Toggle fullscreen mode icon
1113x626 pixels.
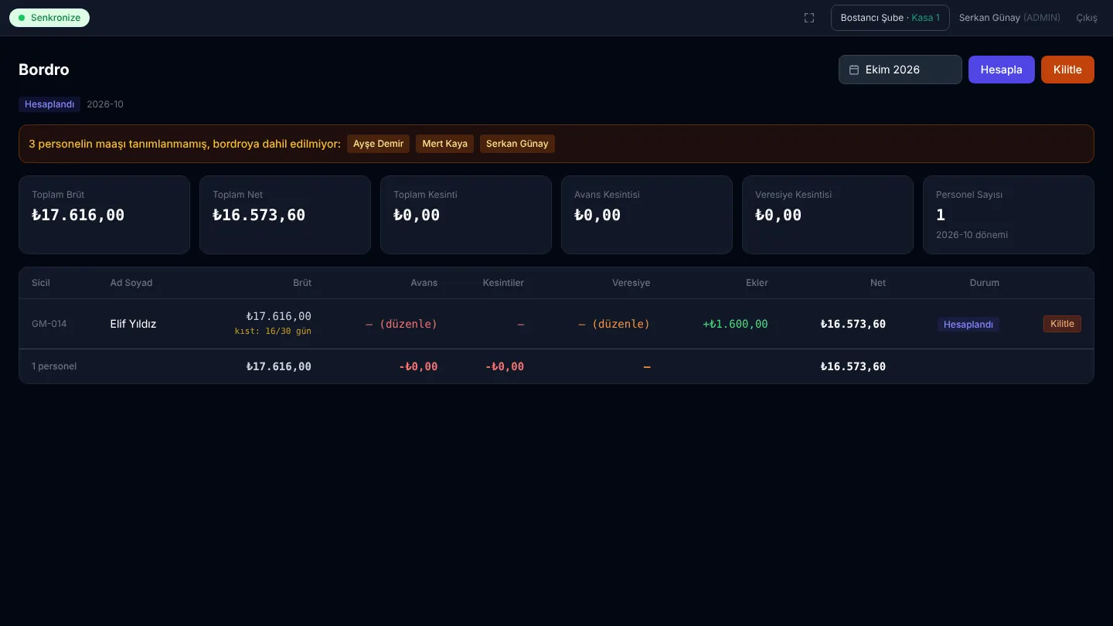[809, 18]
